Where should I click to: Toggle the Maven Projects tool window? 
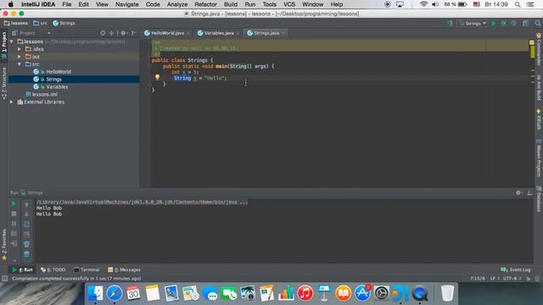(539, 158)
